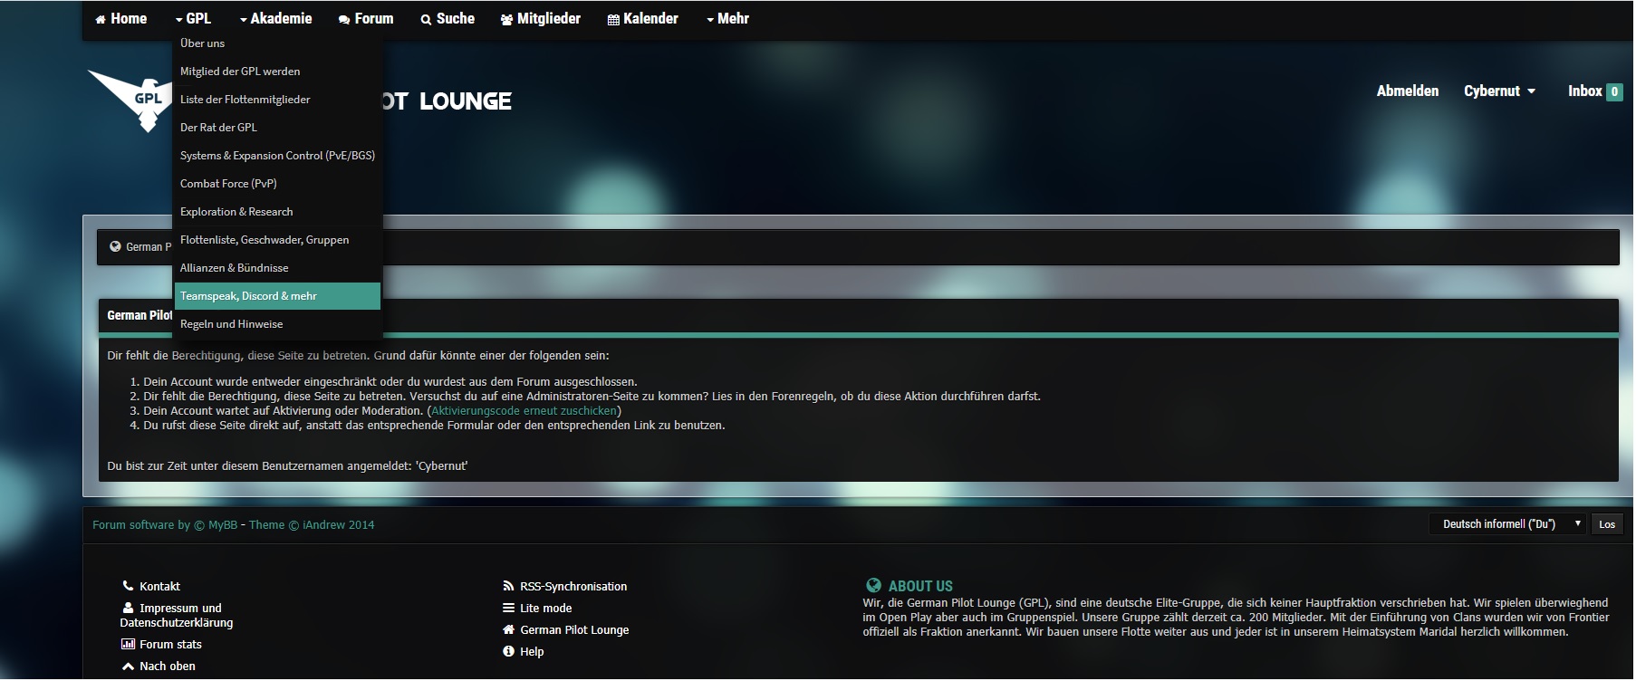This screenshot has height=681, width=1636.
Task: Open the language selector Deutsch informell
Action: click(1507, 524)
